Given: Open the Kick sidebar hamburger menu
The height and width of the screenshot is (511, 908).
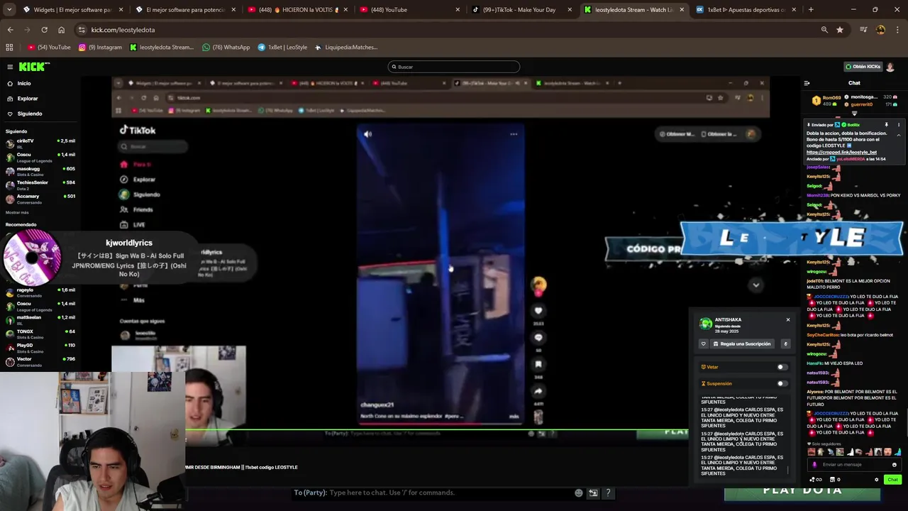Looking at the screenshot, I should (10, 67).
